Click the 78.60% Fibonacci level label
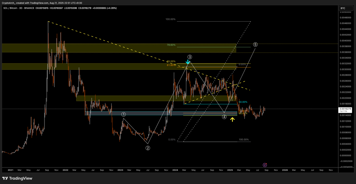 171,45
